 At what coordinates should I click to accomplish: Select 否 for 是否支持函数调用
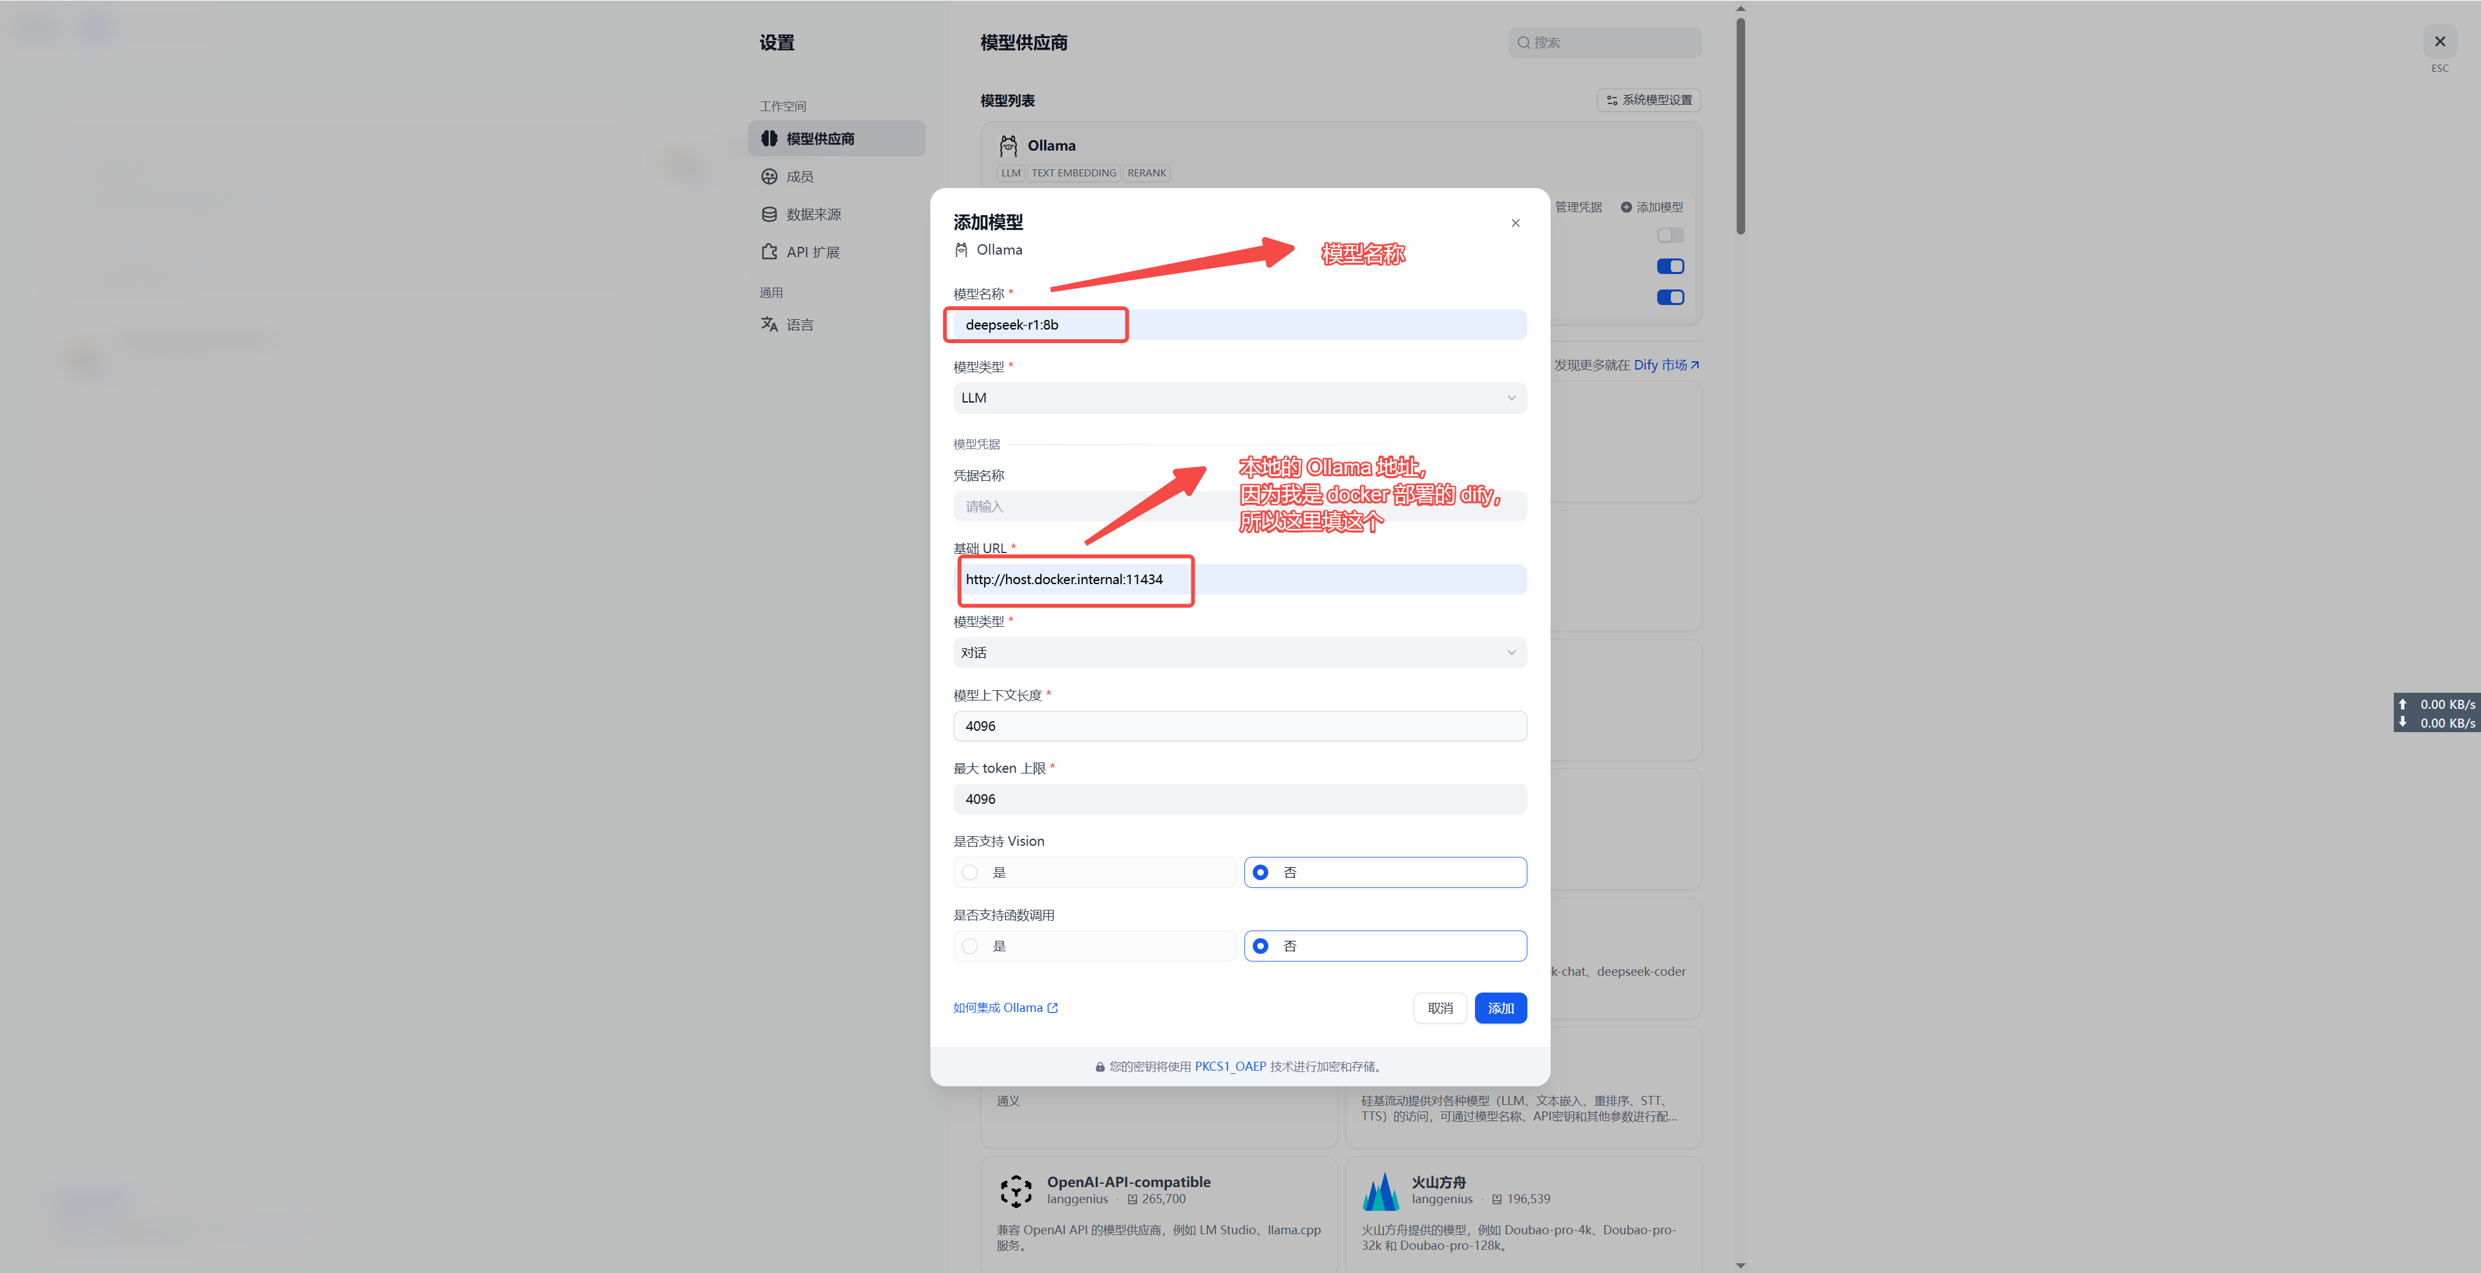(1260, 945)
